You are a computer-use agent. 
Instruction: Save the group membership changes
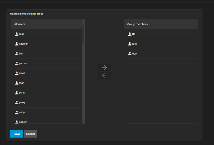tap(17, 134)
